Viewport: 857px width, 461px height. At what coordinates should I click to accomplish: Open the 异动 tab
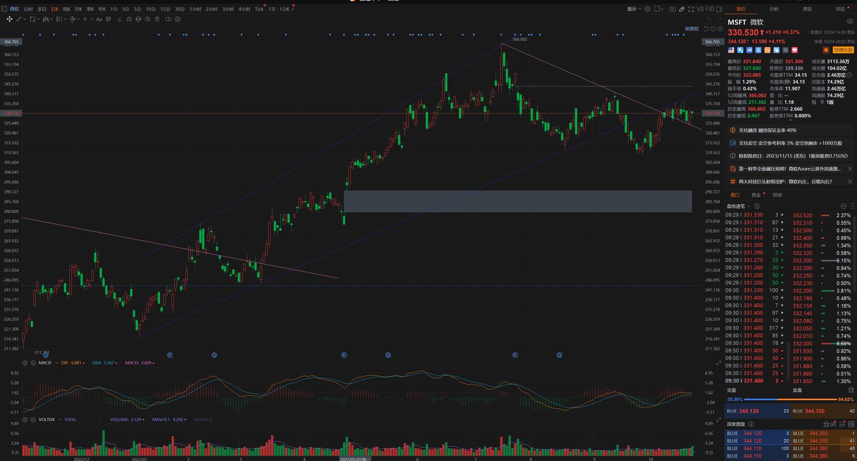(x=777, y=195)
